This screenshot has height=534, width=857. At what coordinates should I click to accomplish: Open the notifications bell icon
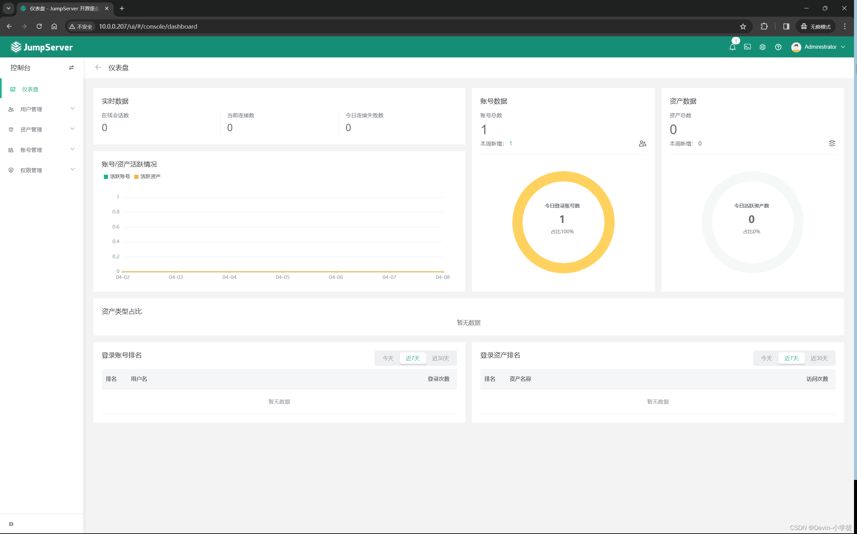click(x=733, y=47)
